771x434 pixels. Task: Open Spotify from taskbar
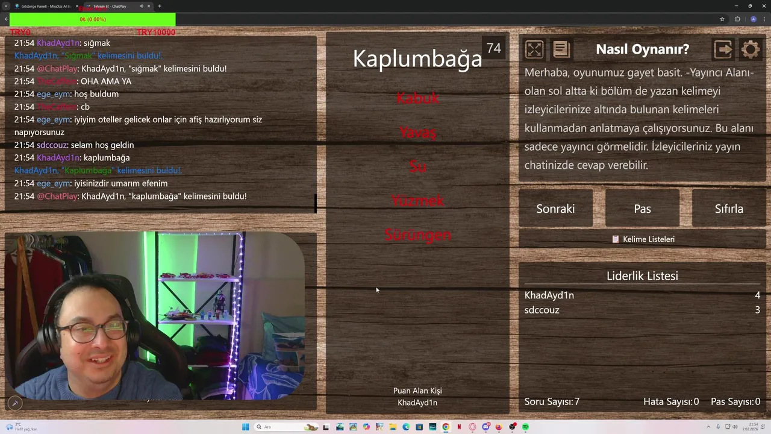click(526, 427)
